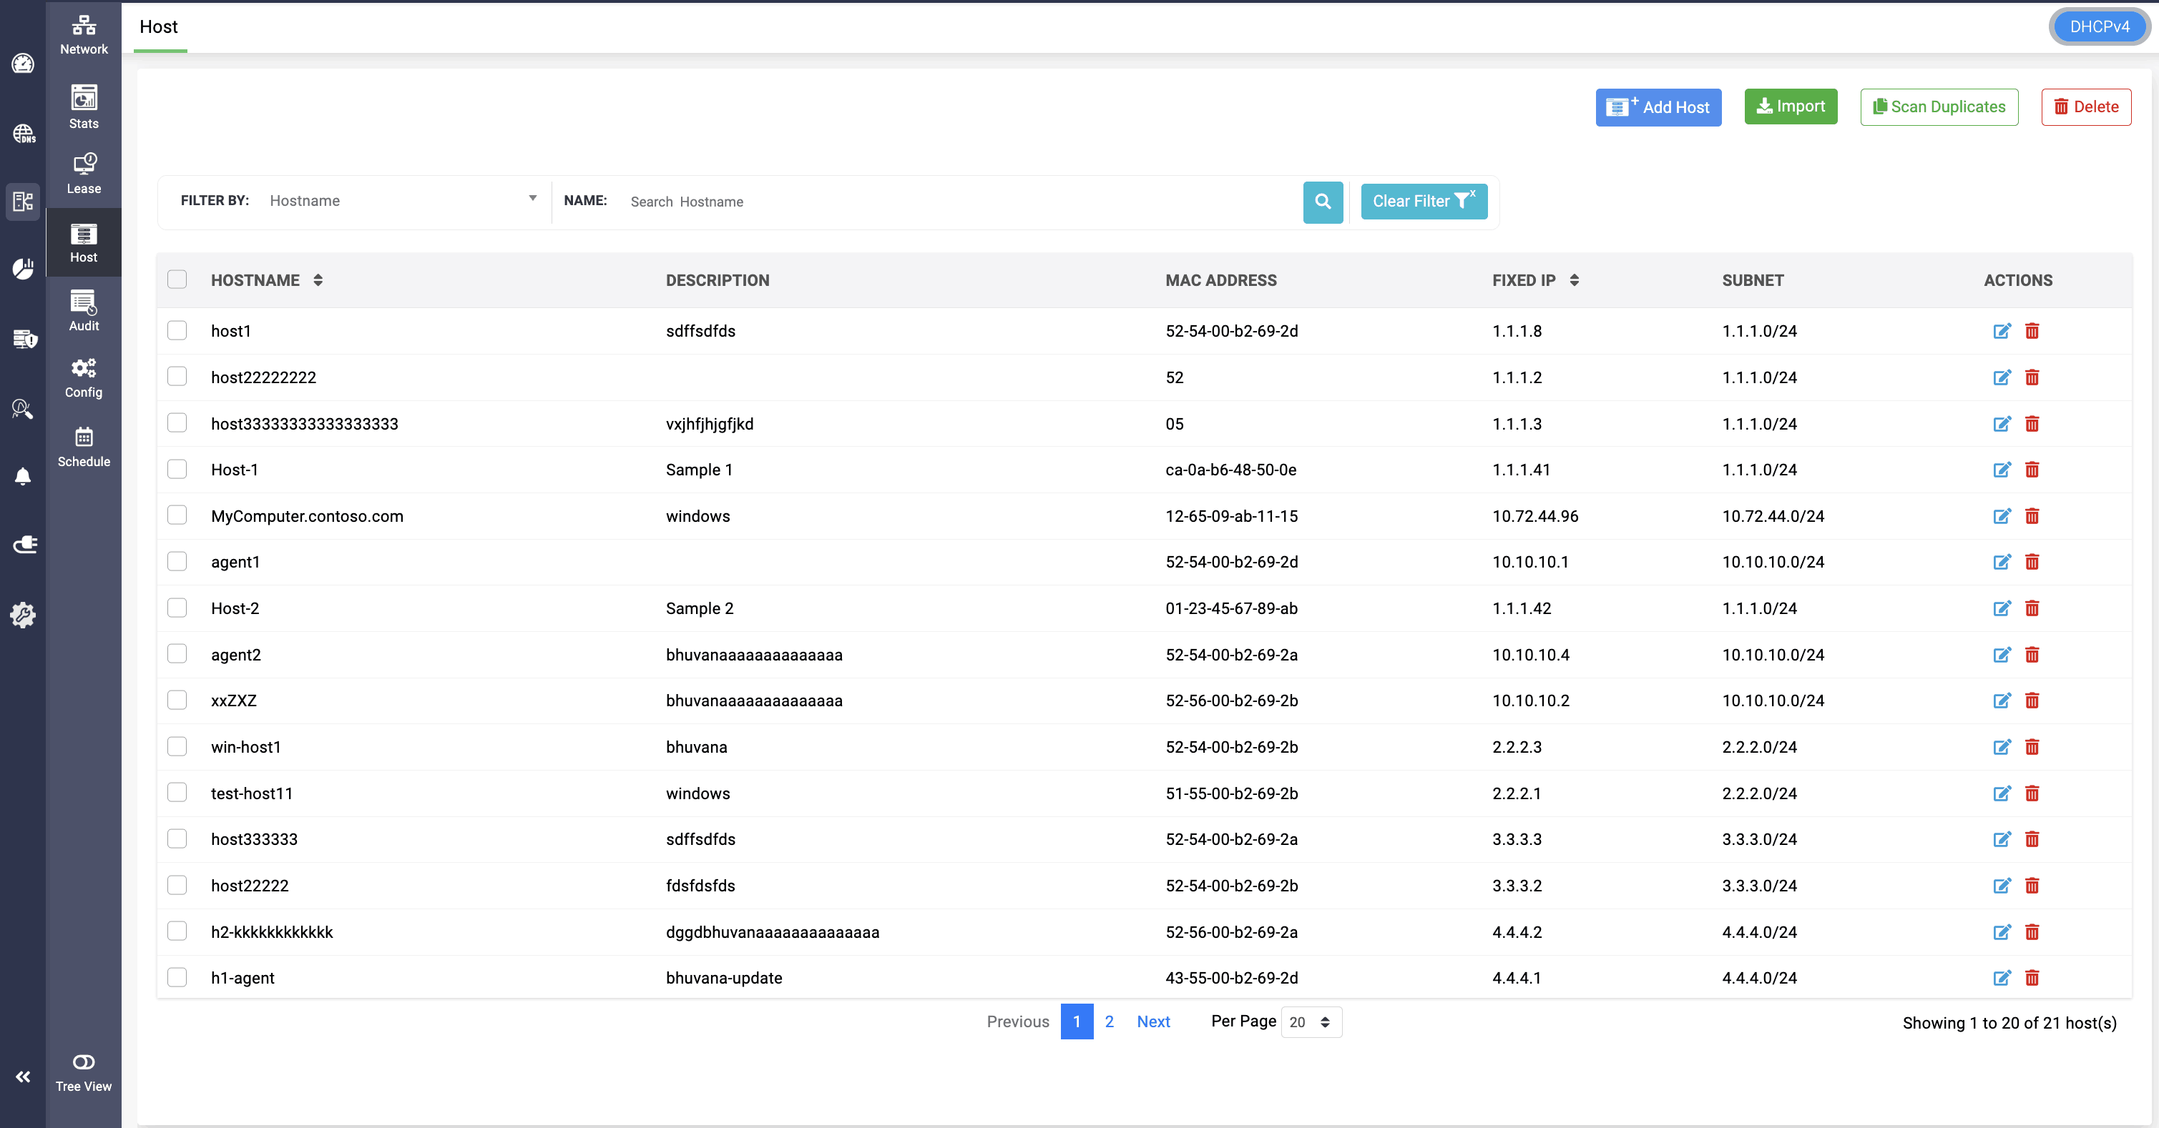The width and height of the screenshot is (2159, 1128).
Task: Open the notifications bell icon
Action: tap(23, 477)
